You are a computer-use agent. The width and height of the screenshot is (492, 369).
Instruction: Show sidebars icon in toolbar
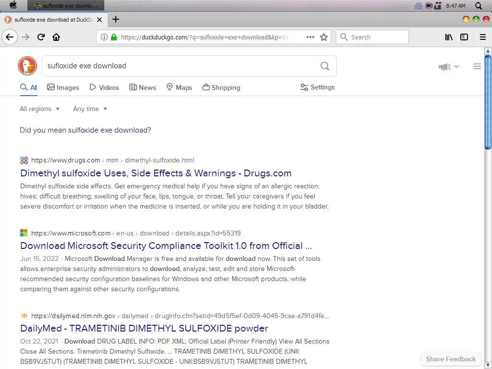coord(464,37)
